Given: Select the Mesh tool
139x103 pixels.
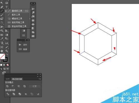Looking at the screenshot, I should pos(2,35).
